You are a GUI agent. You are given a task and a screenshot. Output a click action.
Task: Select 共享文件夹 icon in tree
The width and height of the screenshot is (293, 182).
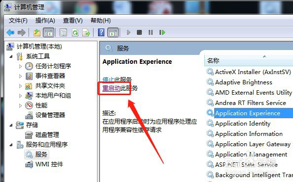pyautogui.click(x=29, y=86)
